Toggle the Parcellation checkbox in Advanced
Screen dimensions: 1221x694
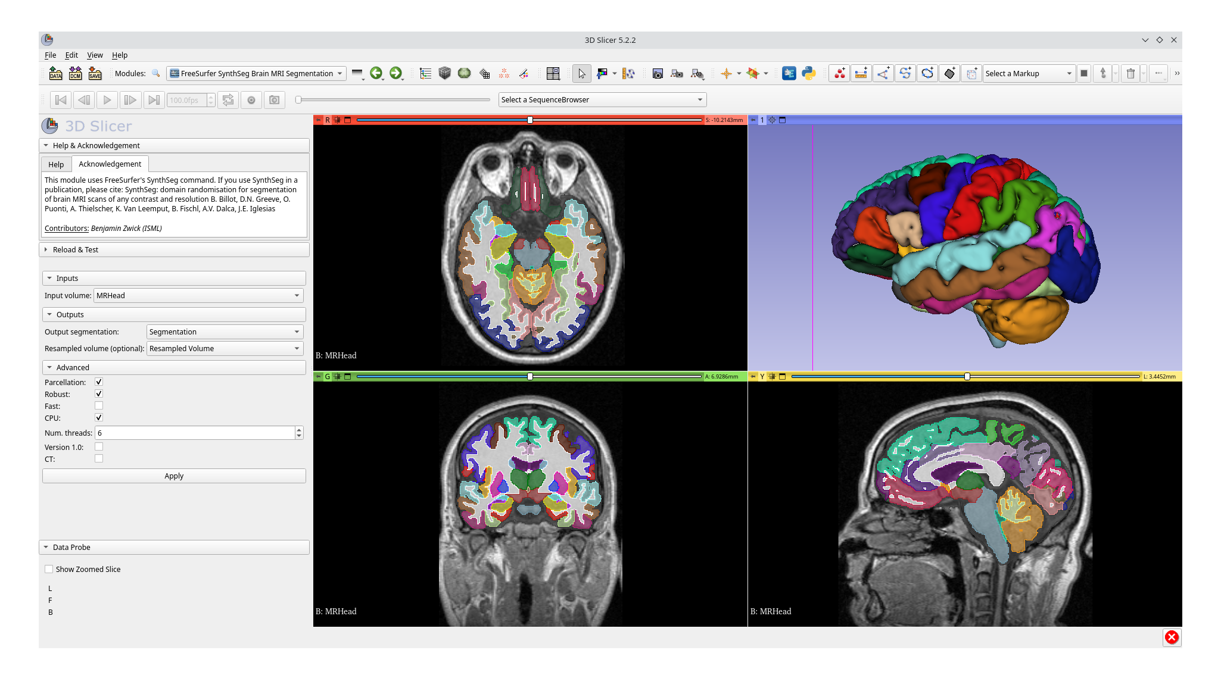click(x=99, y=382)
